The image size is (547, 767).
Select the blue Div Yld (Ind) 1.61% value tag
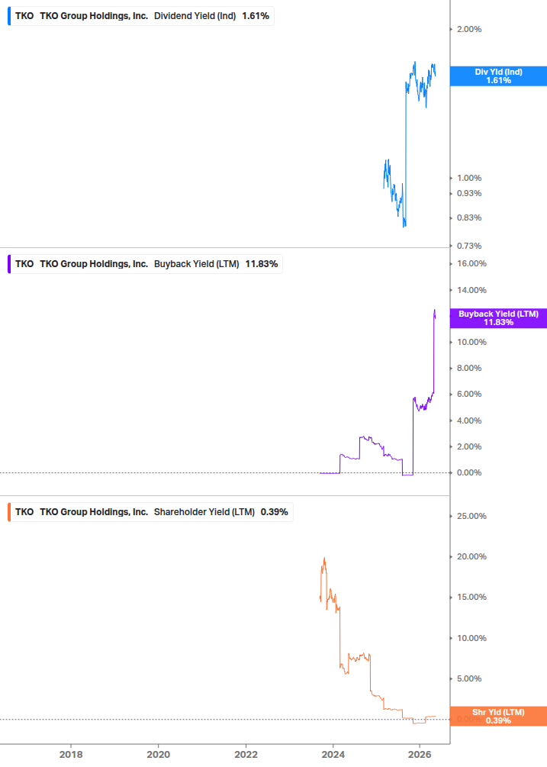pyautogui.click(x=498, y=76)
